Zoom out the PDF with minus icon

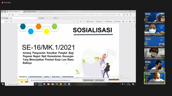[x=74, y=22]
